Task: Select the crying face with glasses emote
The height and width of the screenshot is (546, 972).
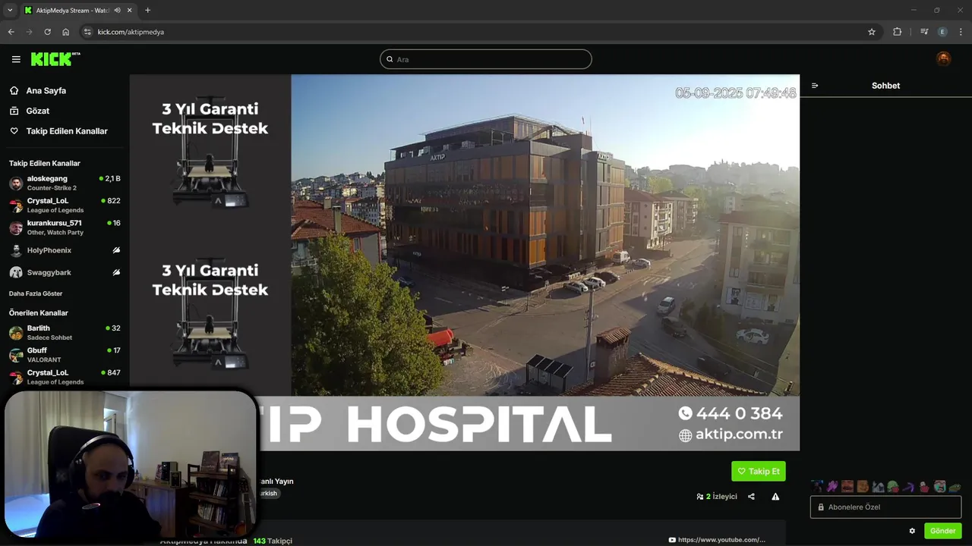Action: click(939, 486)
